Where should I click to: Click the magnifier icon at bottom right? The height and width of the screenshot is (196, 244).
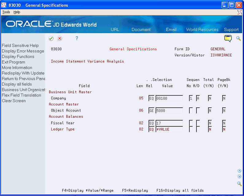tap(239, 184)
